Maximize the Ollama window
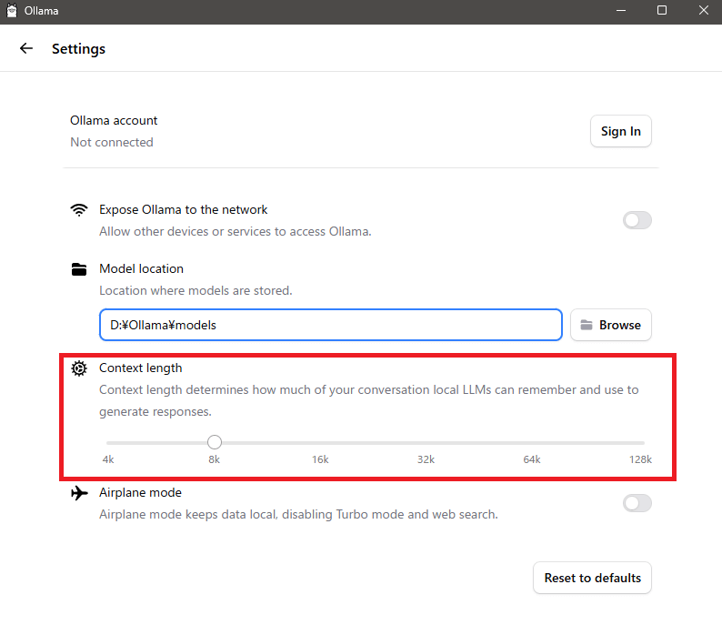The width and height of the screenshot is (722, 635). click(x=662, y=11)
